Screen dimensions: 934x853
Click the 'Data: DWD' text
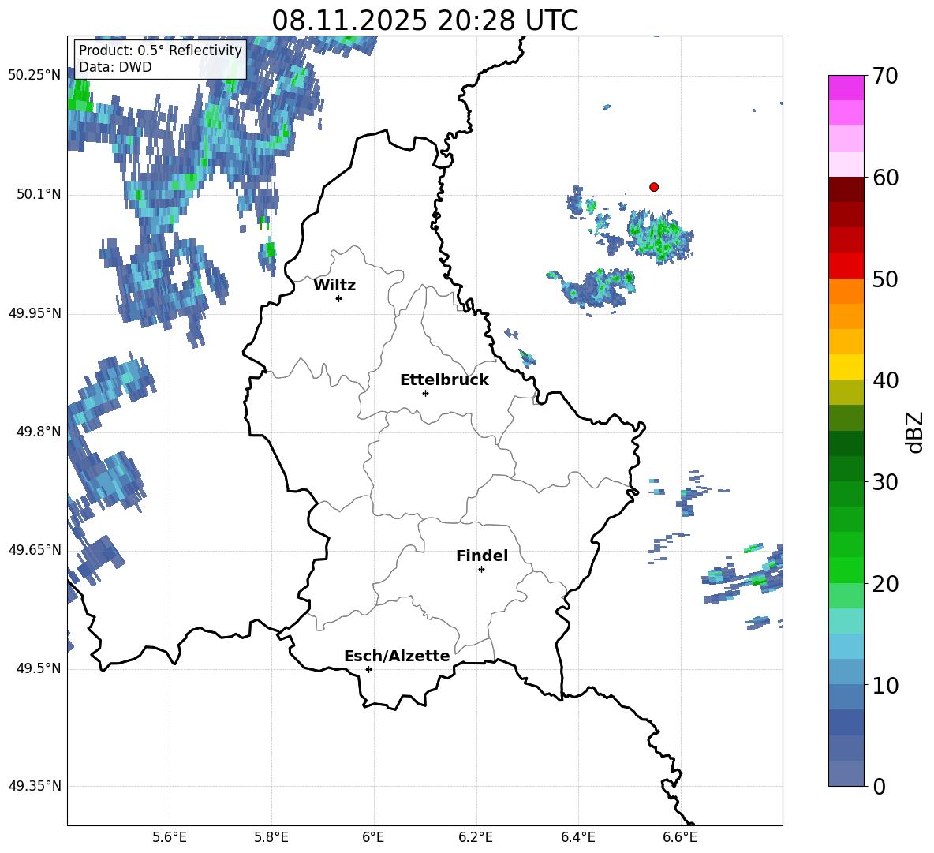[115, 67]
